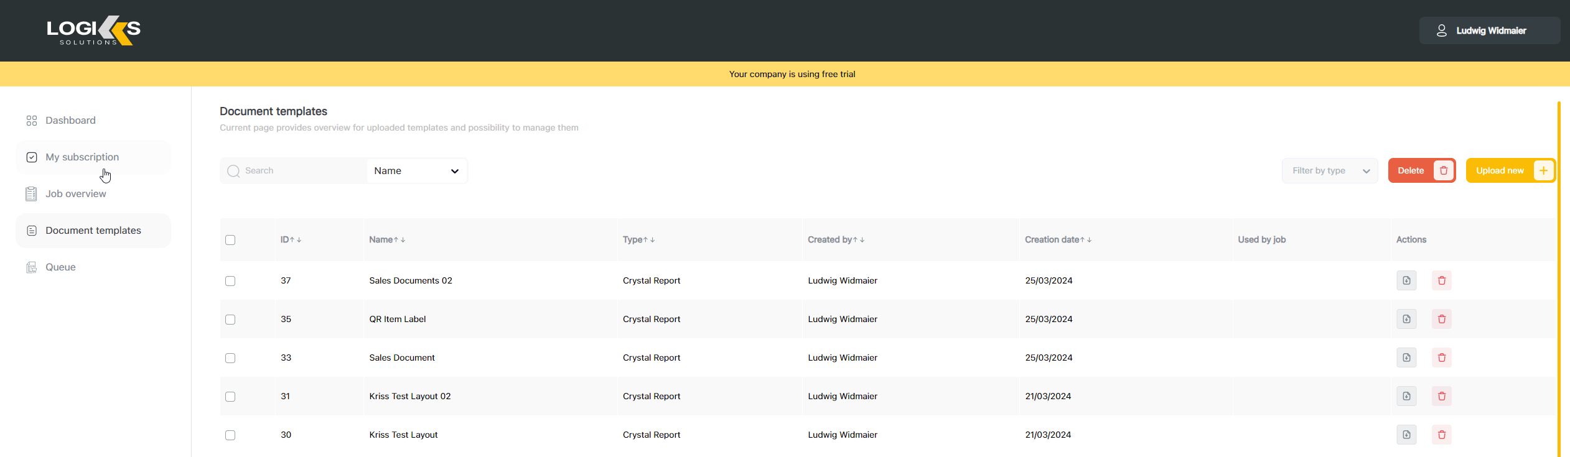Open the Name search field dropdown
The width and height of the screenshot is (1570, 457).
[416, 171]
